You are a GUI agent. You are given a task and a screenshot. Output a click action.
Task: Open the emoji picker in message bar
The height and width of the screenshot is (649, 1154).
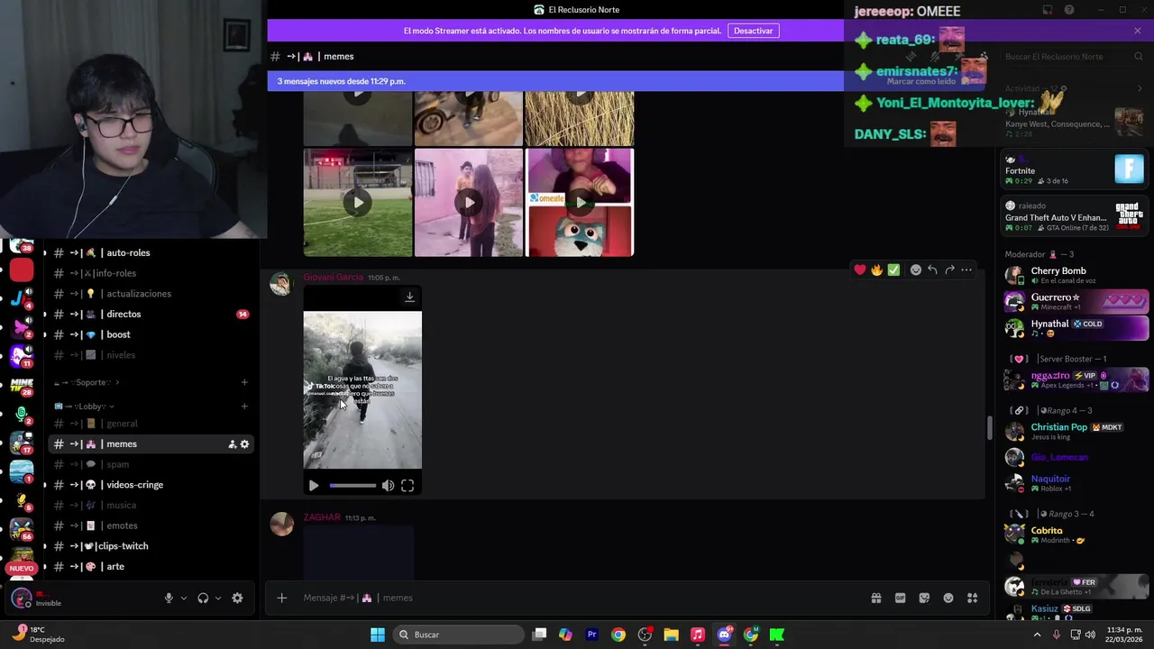pyautogui.click(x=948, y=598)
